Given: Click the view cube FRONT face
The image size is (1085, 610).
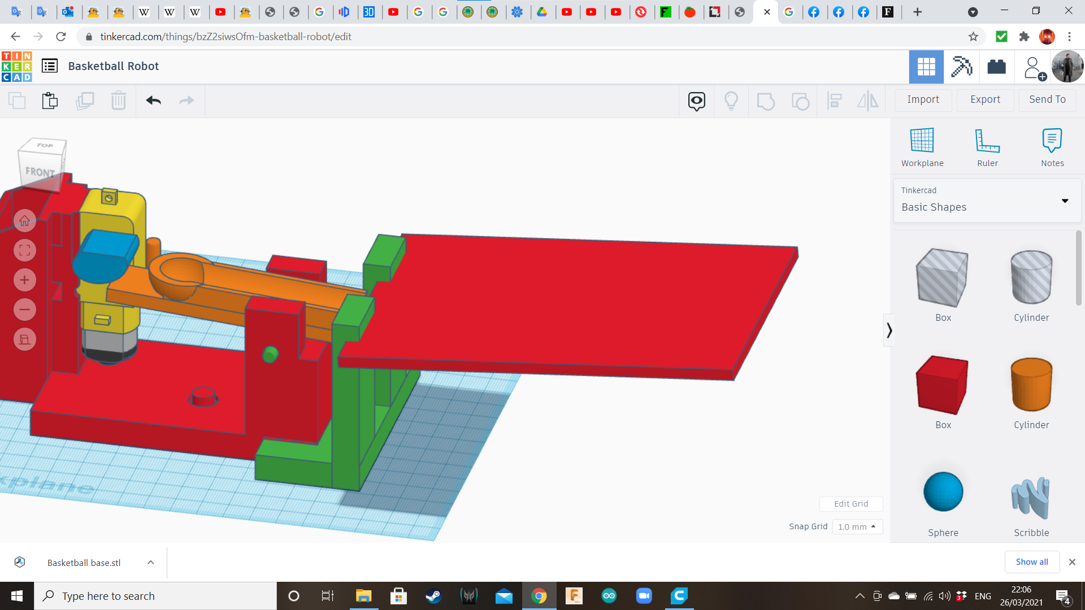Looking at the screenshot, I should (x=40, y=172).
